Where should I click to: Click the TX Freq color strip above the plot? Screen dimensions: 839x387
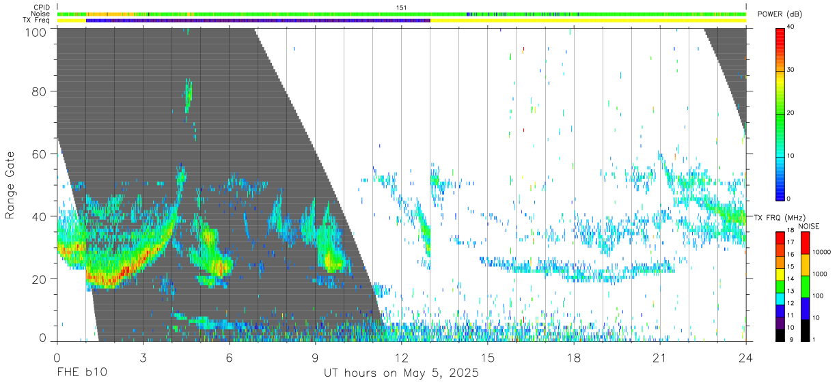tap(402, 20)
